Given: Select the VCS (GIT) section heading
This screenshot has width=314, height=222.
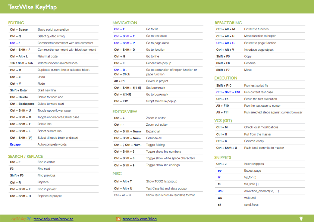Looking at the screenshot, I should [223, 121].
